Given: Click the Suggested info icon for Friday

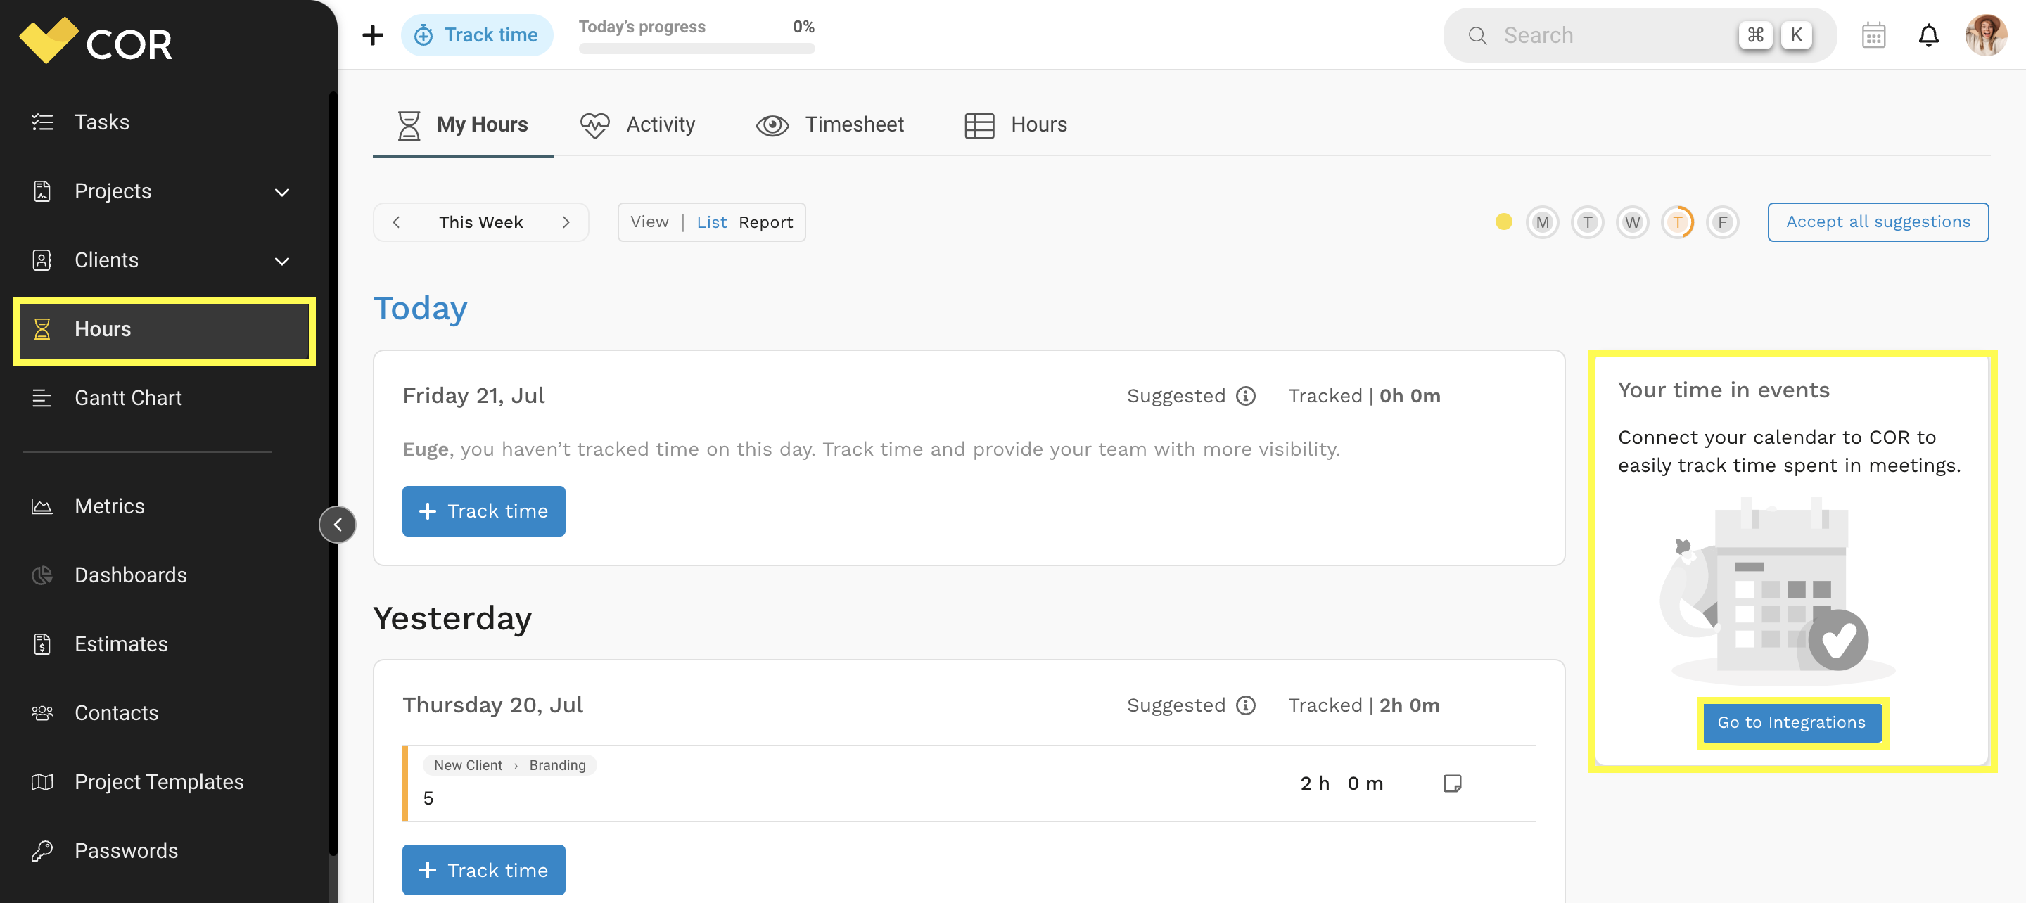Looking at the screenshot, I should click(x=1246, y=396).
